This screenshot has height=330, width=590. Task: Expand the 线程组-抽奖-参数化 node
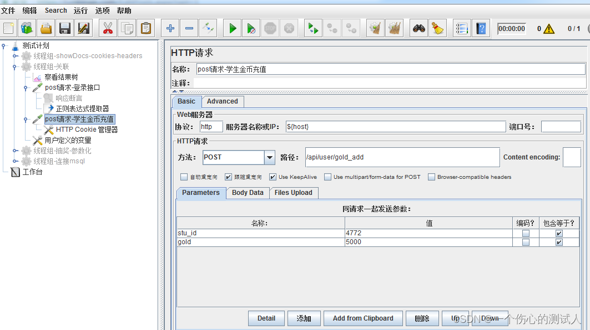pos(15,151)
